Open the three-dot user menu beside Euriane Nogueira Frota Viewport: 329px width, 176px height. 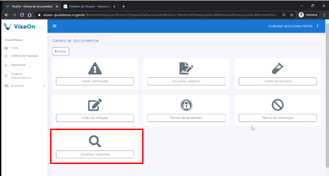point(317,26)
